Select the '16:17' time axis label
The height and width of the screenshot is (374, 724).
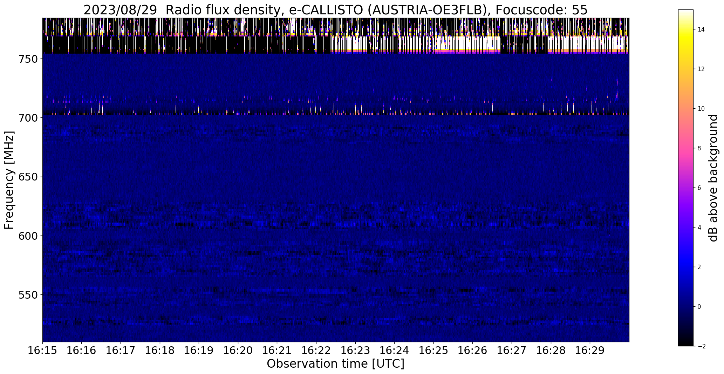coord(121,351)
